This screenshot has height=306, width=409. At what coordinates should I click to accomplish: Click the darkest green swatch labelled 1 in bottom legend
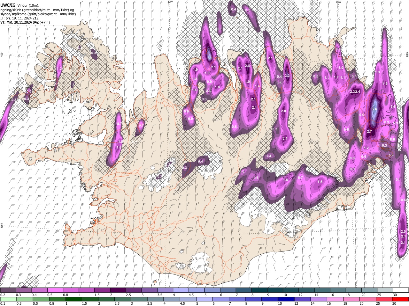[x=73, y=299]
